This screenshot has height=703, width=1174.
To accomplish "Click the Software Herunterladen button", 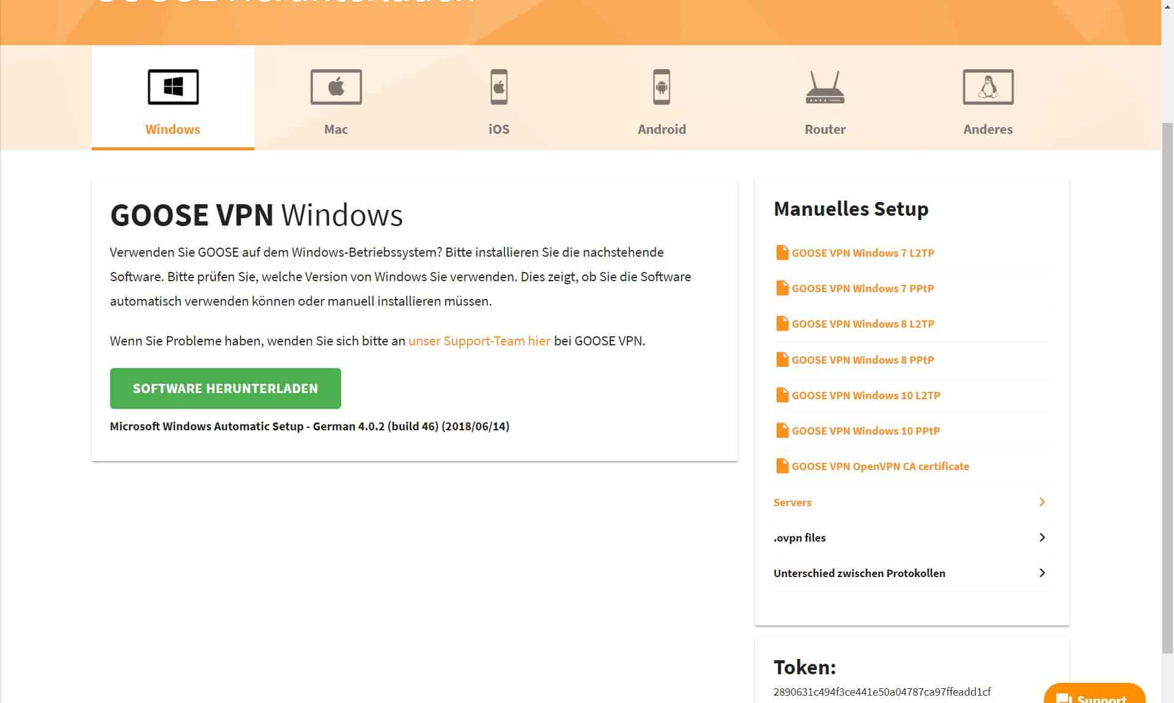I will tap(225, 388).
